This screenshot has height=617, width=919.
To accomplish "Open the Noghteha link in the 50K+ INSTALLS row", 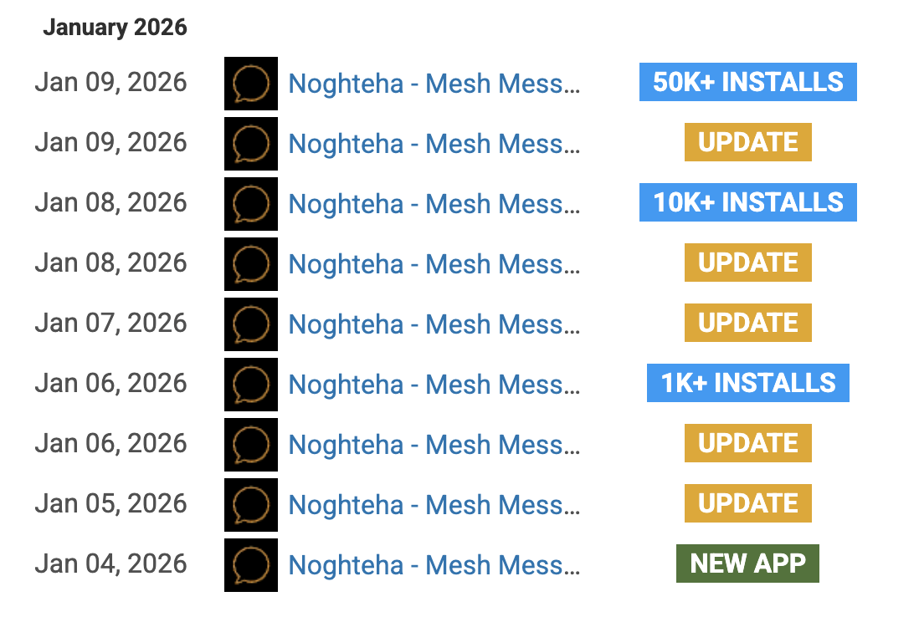I will (434, 83).
